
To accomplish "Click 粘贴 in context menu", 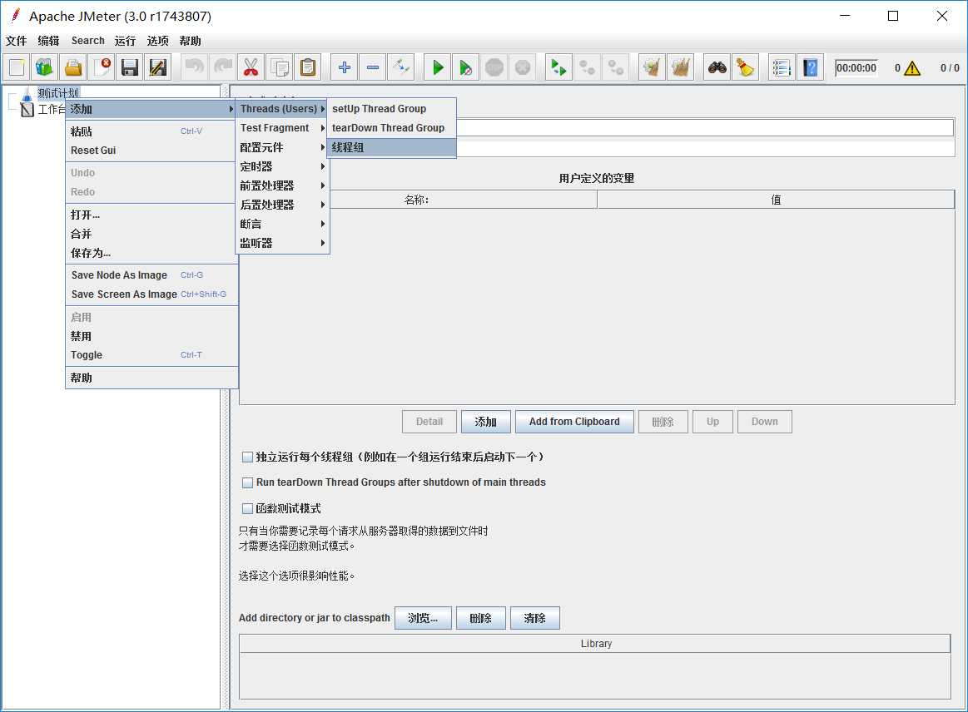I will pos(151,131).
